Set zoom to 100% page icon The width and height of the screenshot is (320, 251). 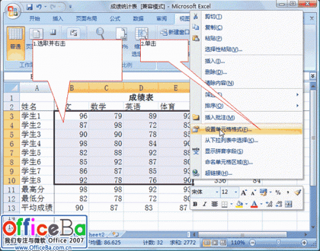click(x=121, y=34)
